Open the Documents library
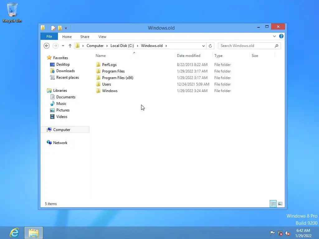Viewport: 319px width, 239px height. (x=66, y=97)
